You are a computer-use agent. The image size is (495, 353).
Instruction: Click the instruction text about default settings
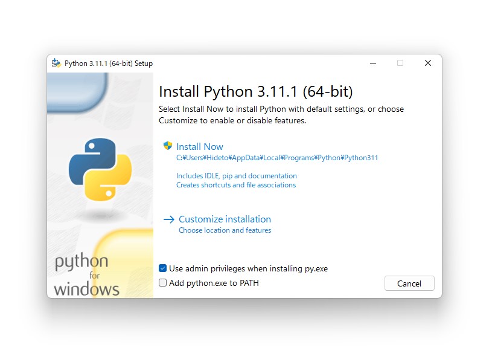tap(281, 114)
